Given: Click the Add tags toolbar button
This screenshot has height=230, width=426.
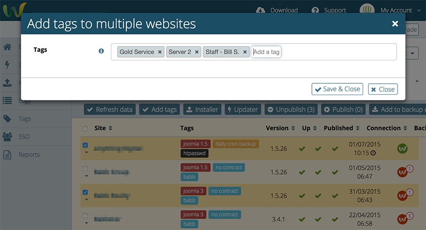Looking at the screenshot, I should pyautogui.click(x=160, y=109).
